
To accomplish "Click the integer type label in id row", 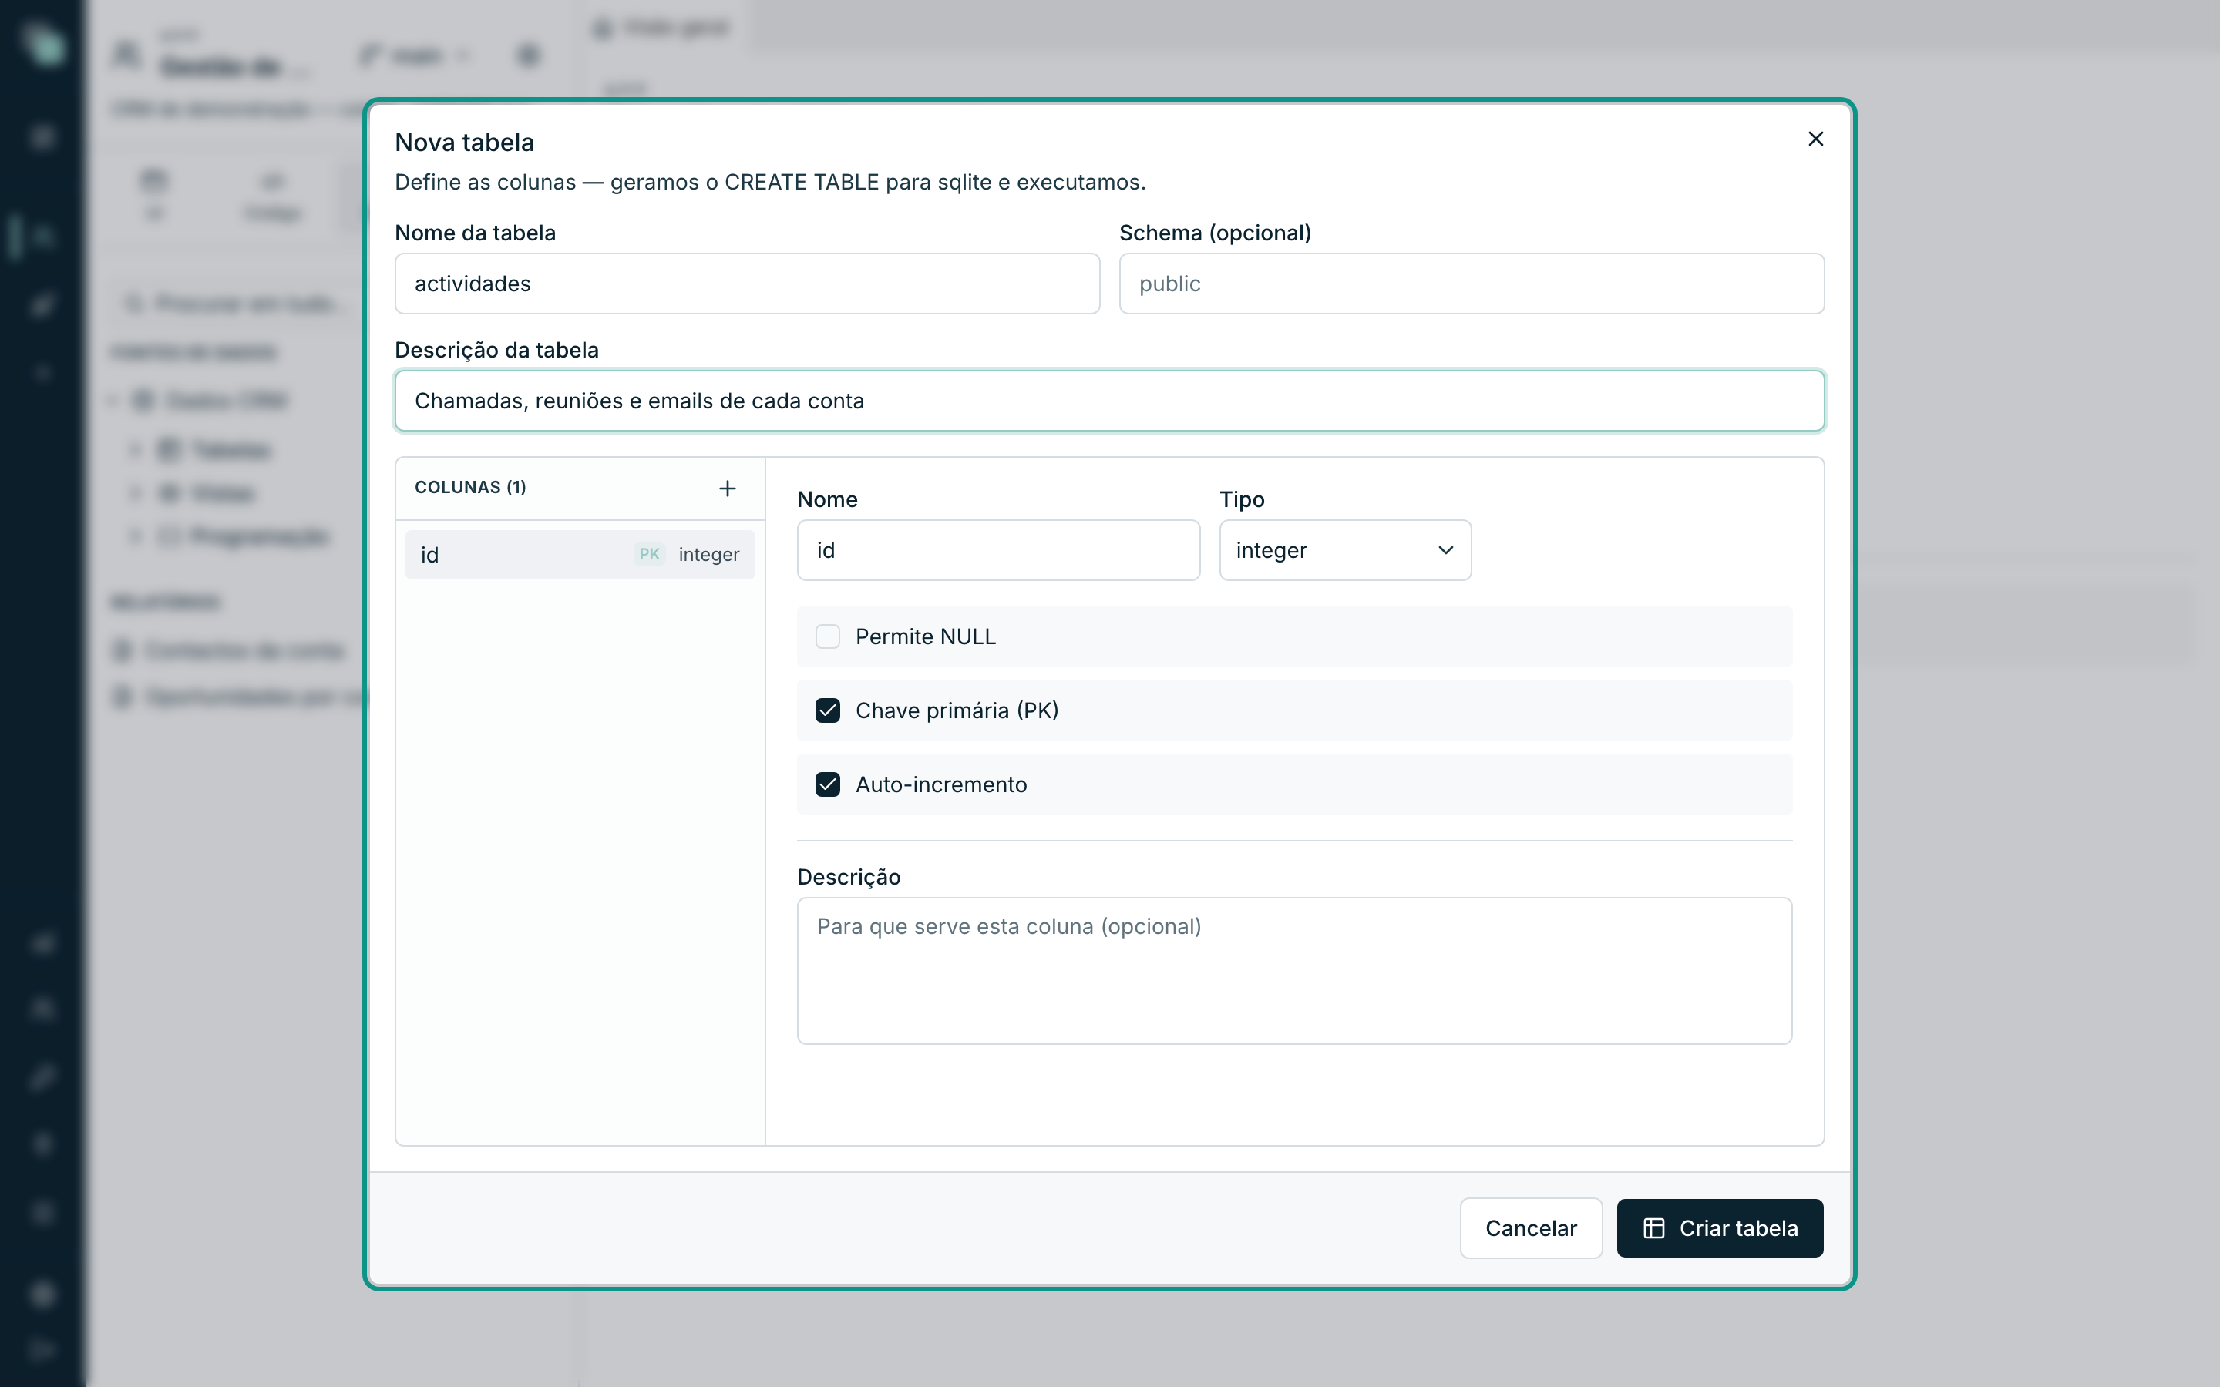I will point(708,554).
